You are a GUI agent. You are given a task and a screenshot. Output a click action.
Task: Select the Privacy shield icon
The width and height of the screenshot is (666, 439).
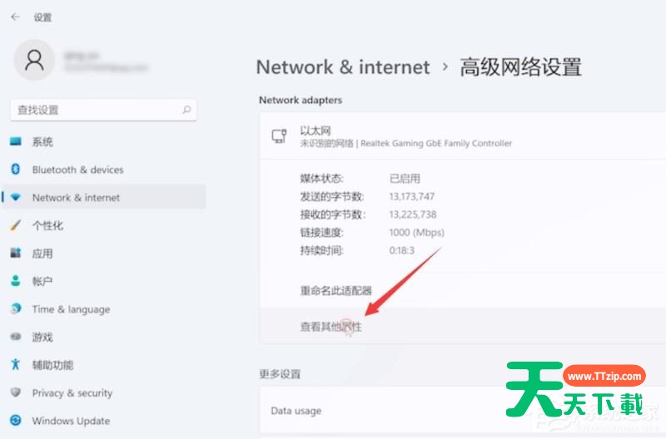tap(16, 392)
